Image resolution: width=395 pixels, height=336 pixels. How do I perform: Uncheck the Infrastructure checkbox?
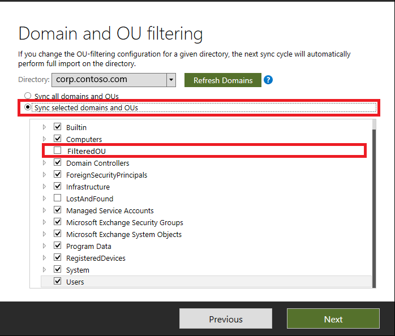point(57,186)
